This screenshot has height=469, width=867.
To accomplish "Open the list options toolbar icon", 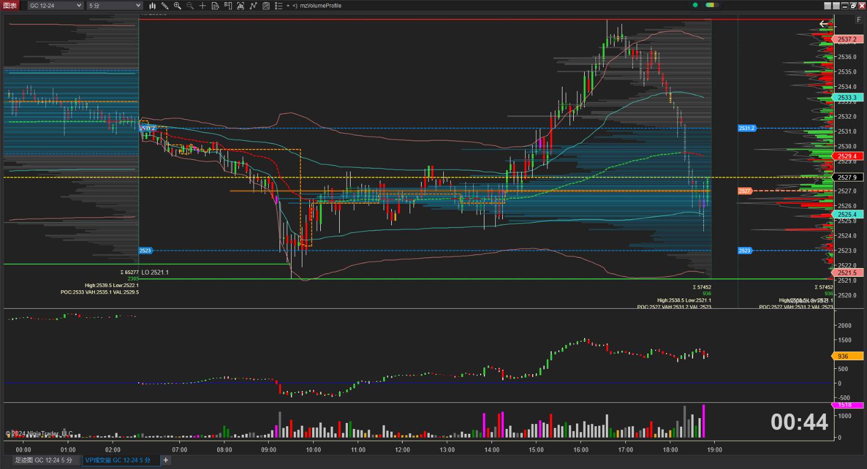I will 279,6.
